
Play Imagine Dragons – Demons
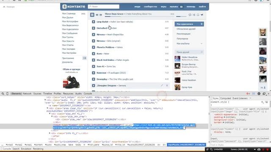94,85
